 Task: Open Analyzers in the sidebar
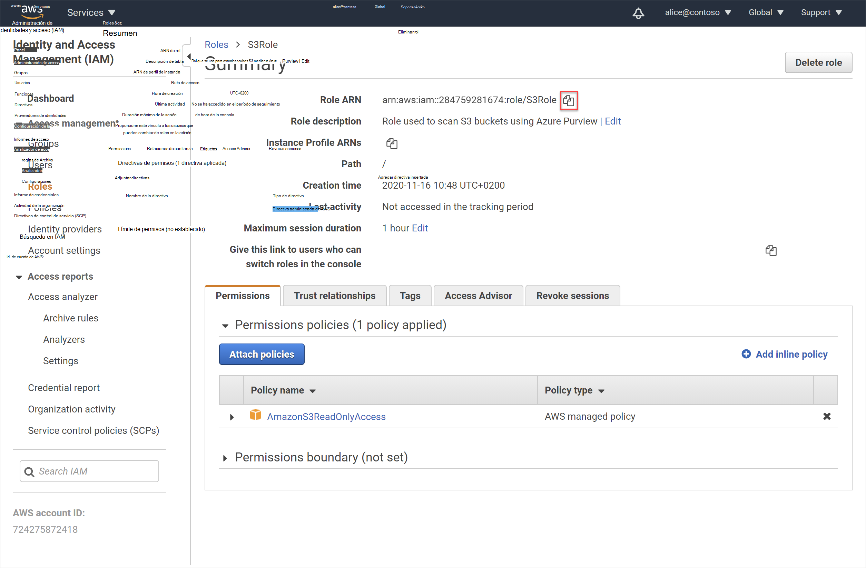[x=64, y=340]
